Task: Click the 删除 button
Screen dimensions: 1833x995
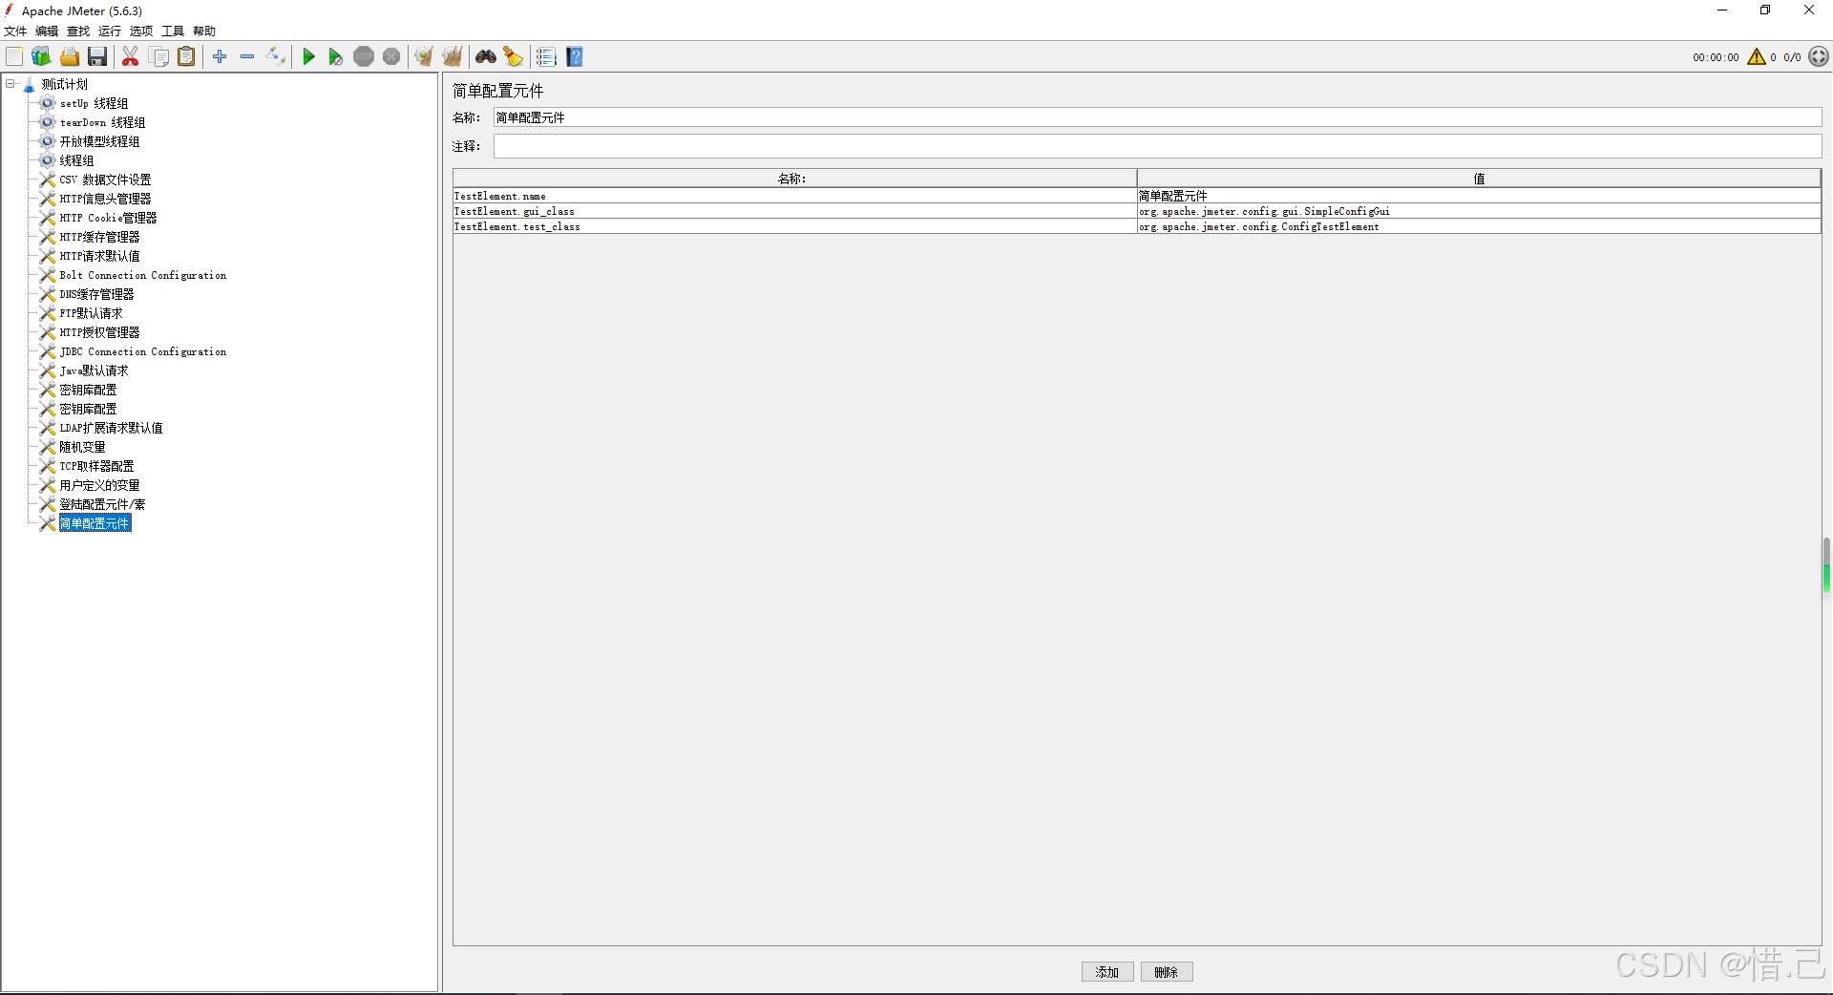Action: 1167,972
